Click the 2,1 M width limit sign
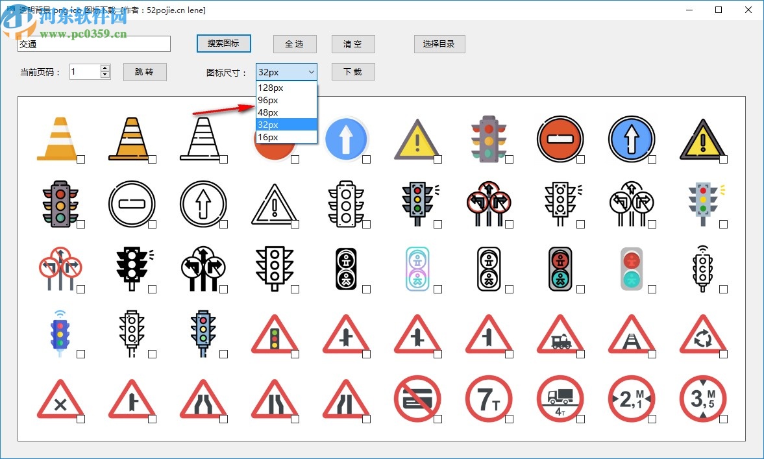 coord(632,399)
